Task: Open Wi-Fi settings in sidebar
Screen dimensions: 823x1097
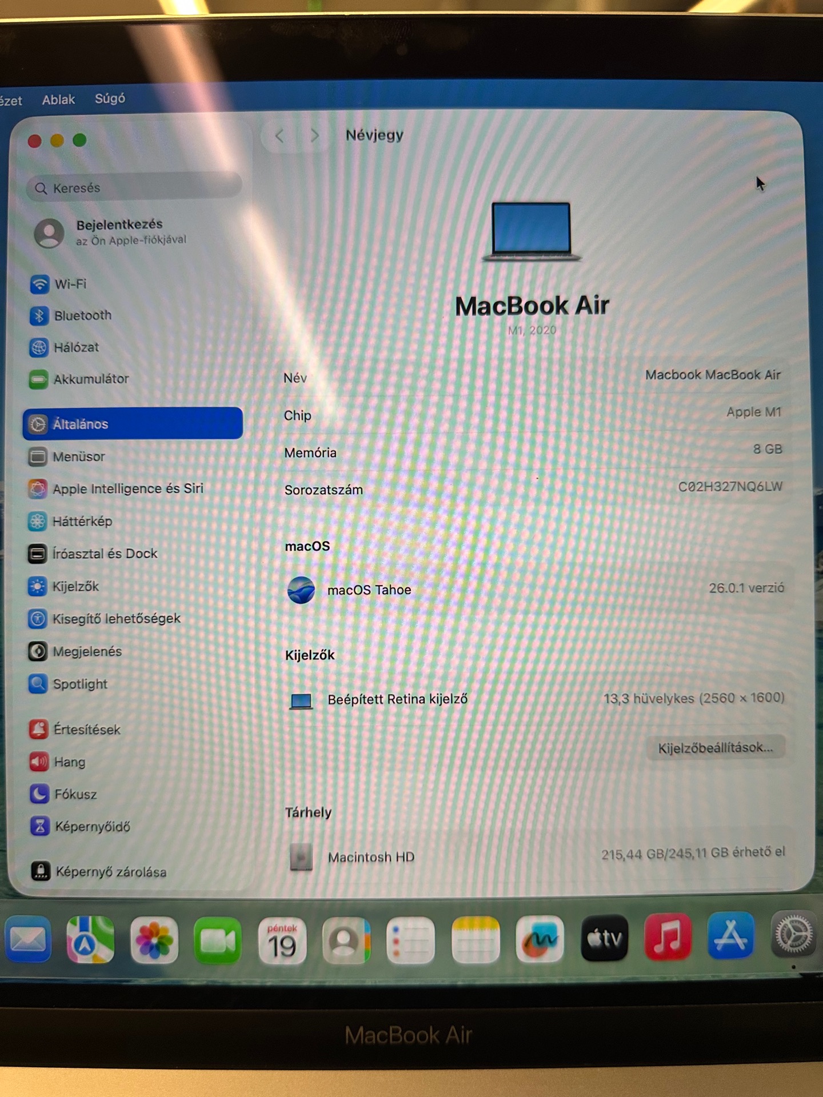Action: 70,284
